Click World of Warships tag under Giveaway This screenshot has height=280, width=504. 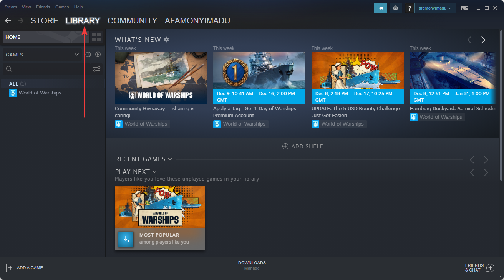coord(146,124)
